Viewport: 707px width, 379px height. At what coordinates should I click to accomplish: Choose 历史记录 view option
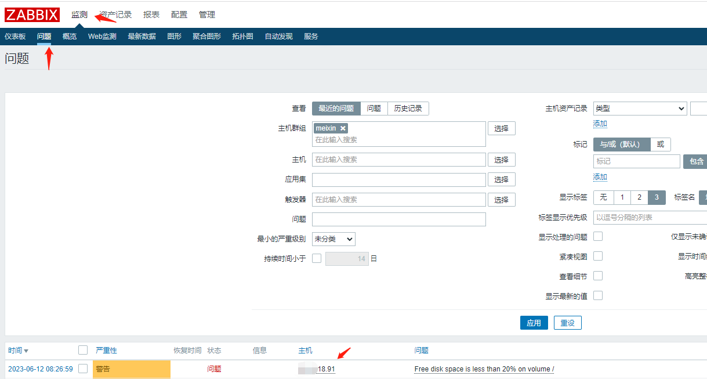408,108
